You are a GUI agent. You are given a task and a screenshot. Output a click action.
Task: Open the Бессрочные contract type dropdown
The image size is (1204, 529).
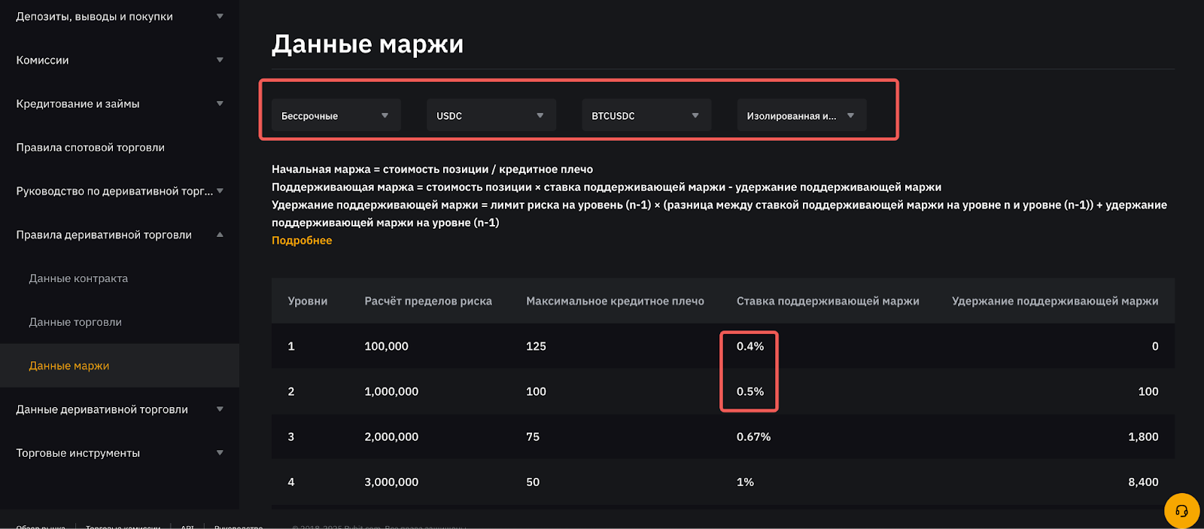tap(336, 116)
